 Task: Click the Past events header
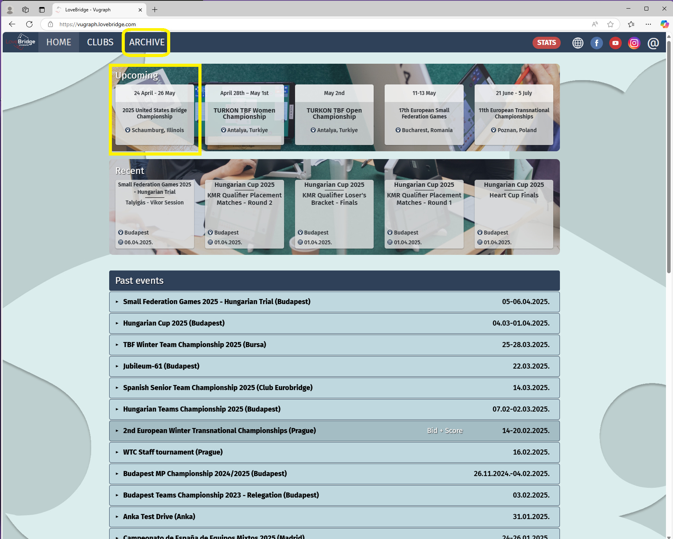335,281
